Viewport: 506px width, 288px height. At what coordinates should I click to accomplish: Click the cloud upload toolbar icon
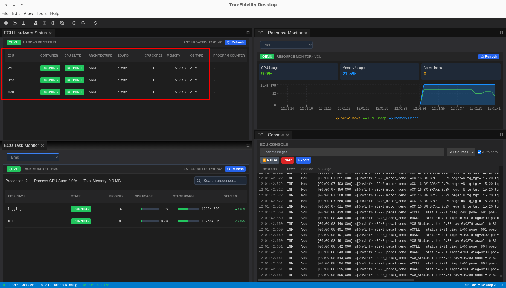coord(83,23)
